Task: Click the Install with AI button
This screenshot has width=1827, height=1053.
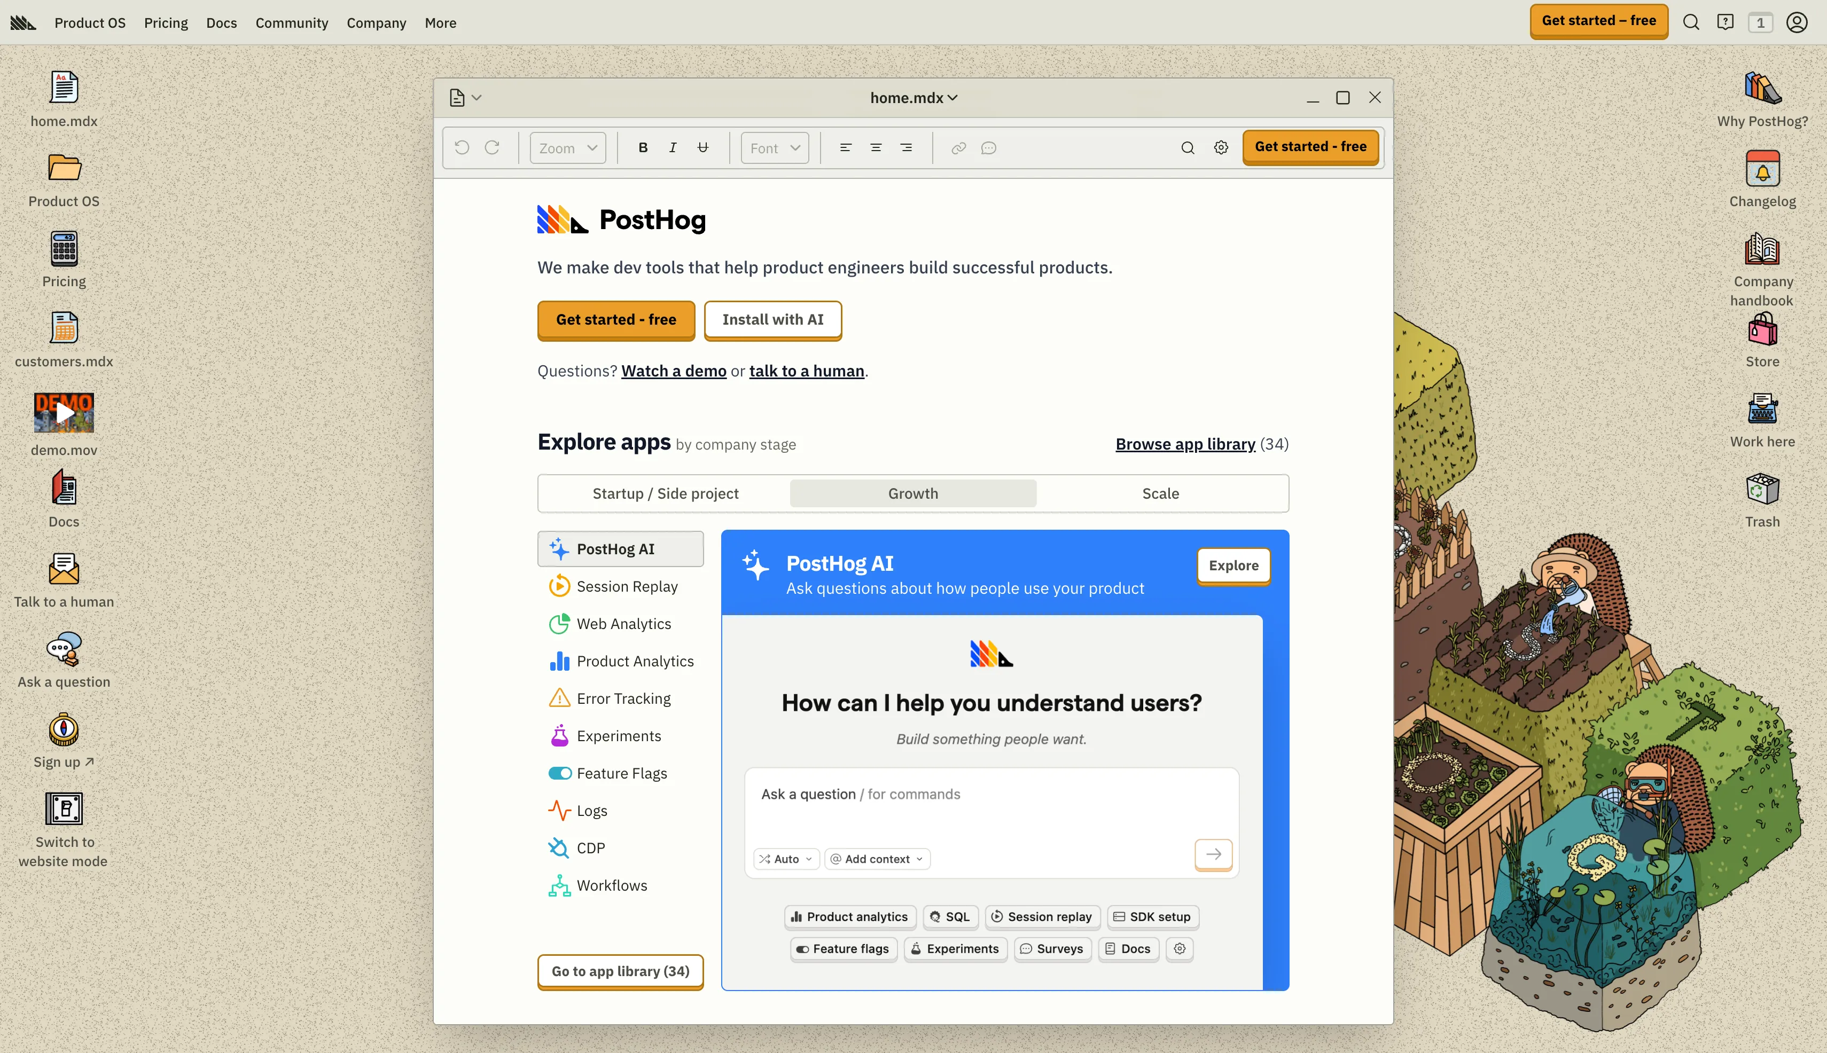Action: pos(772,320)
